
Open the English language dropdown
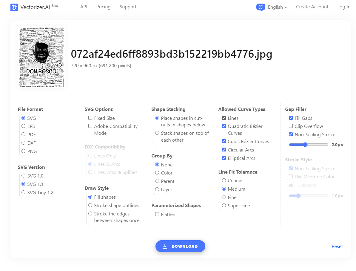tap(277, 7)
